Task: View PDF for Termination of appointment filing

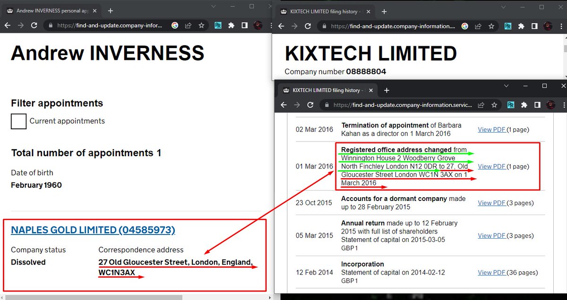Action: (x=492, y=130)
